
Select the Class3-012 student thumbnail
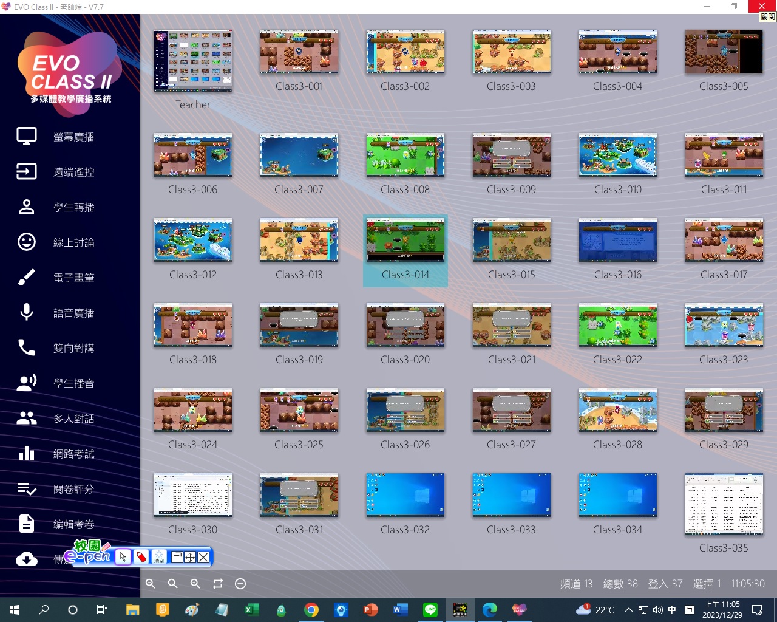coord(193,240)
